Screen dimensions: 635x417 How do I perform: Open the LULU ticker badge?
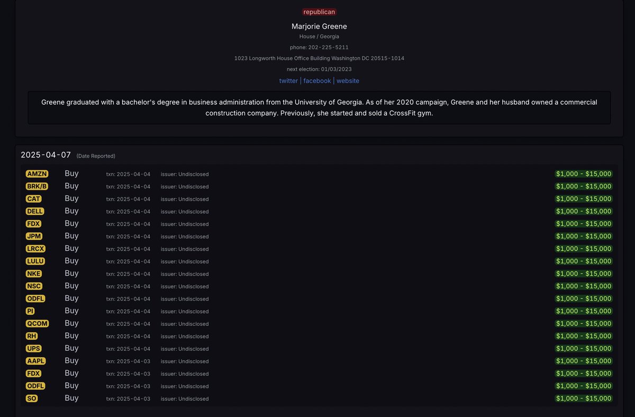point(35,261)
